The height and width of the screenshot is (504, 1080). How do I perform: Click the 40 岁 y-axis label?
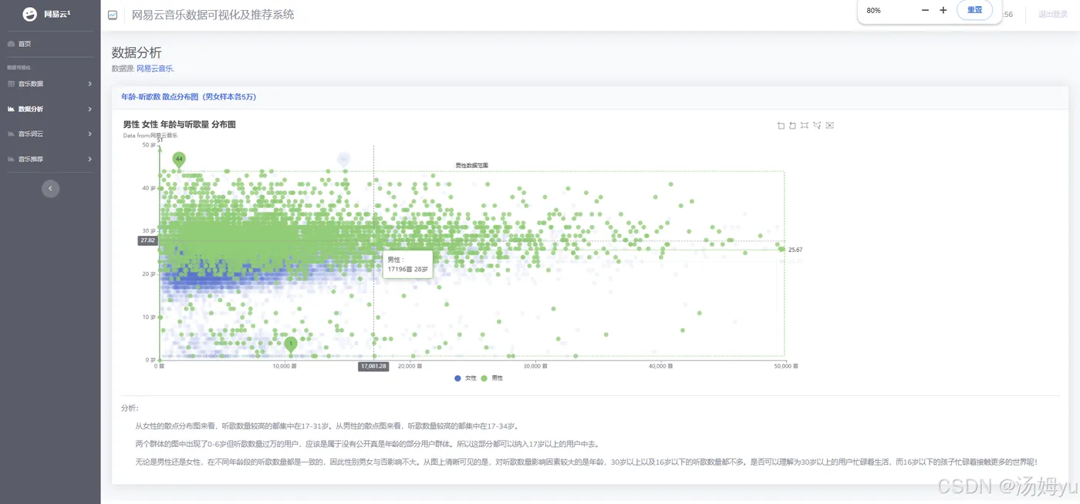pyautogui.click(x=149, y=188)
